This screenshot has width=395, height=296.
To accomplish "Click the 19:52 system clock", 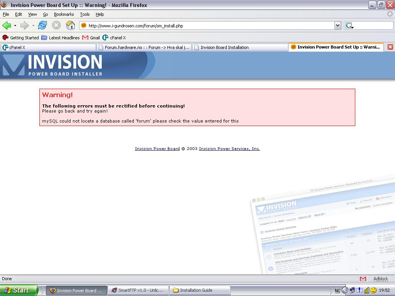I will (x=385, y=291).
